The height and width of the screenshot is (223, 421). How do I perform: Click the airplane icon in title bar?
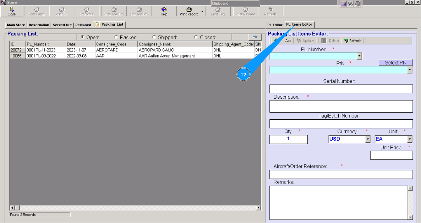(350, 4)
